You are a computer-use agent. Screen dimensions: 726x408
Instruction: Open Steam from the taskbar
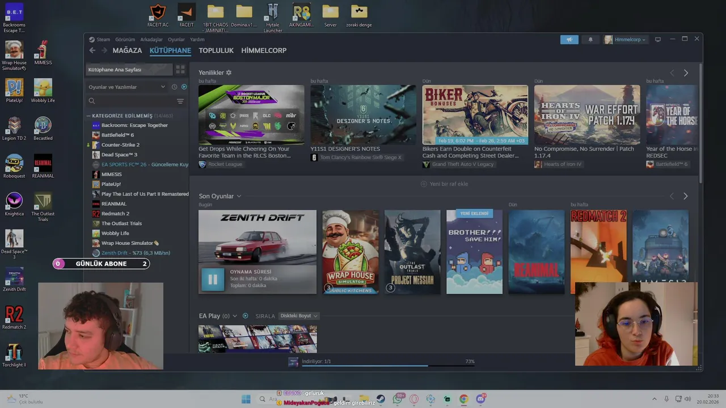pos(381,399)
